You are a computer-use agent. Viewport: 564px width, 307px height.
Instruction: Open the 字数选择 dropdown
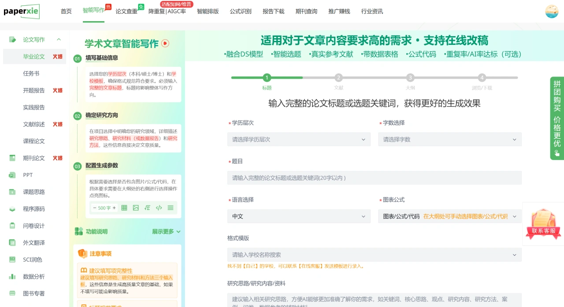point(449,139)
